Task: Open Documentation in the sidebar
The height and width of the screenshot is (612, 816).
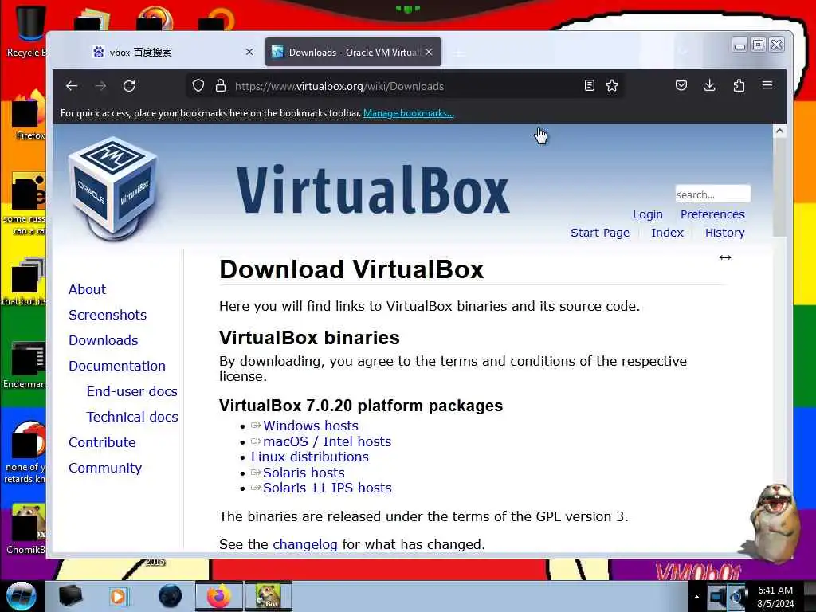Action: [116, 366]
